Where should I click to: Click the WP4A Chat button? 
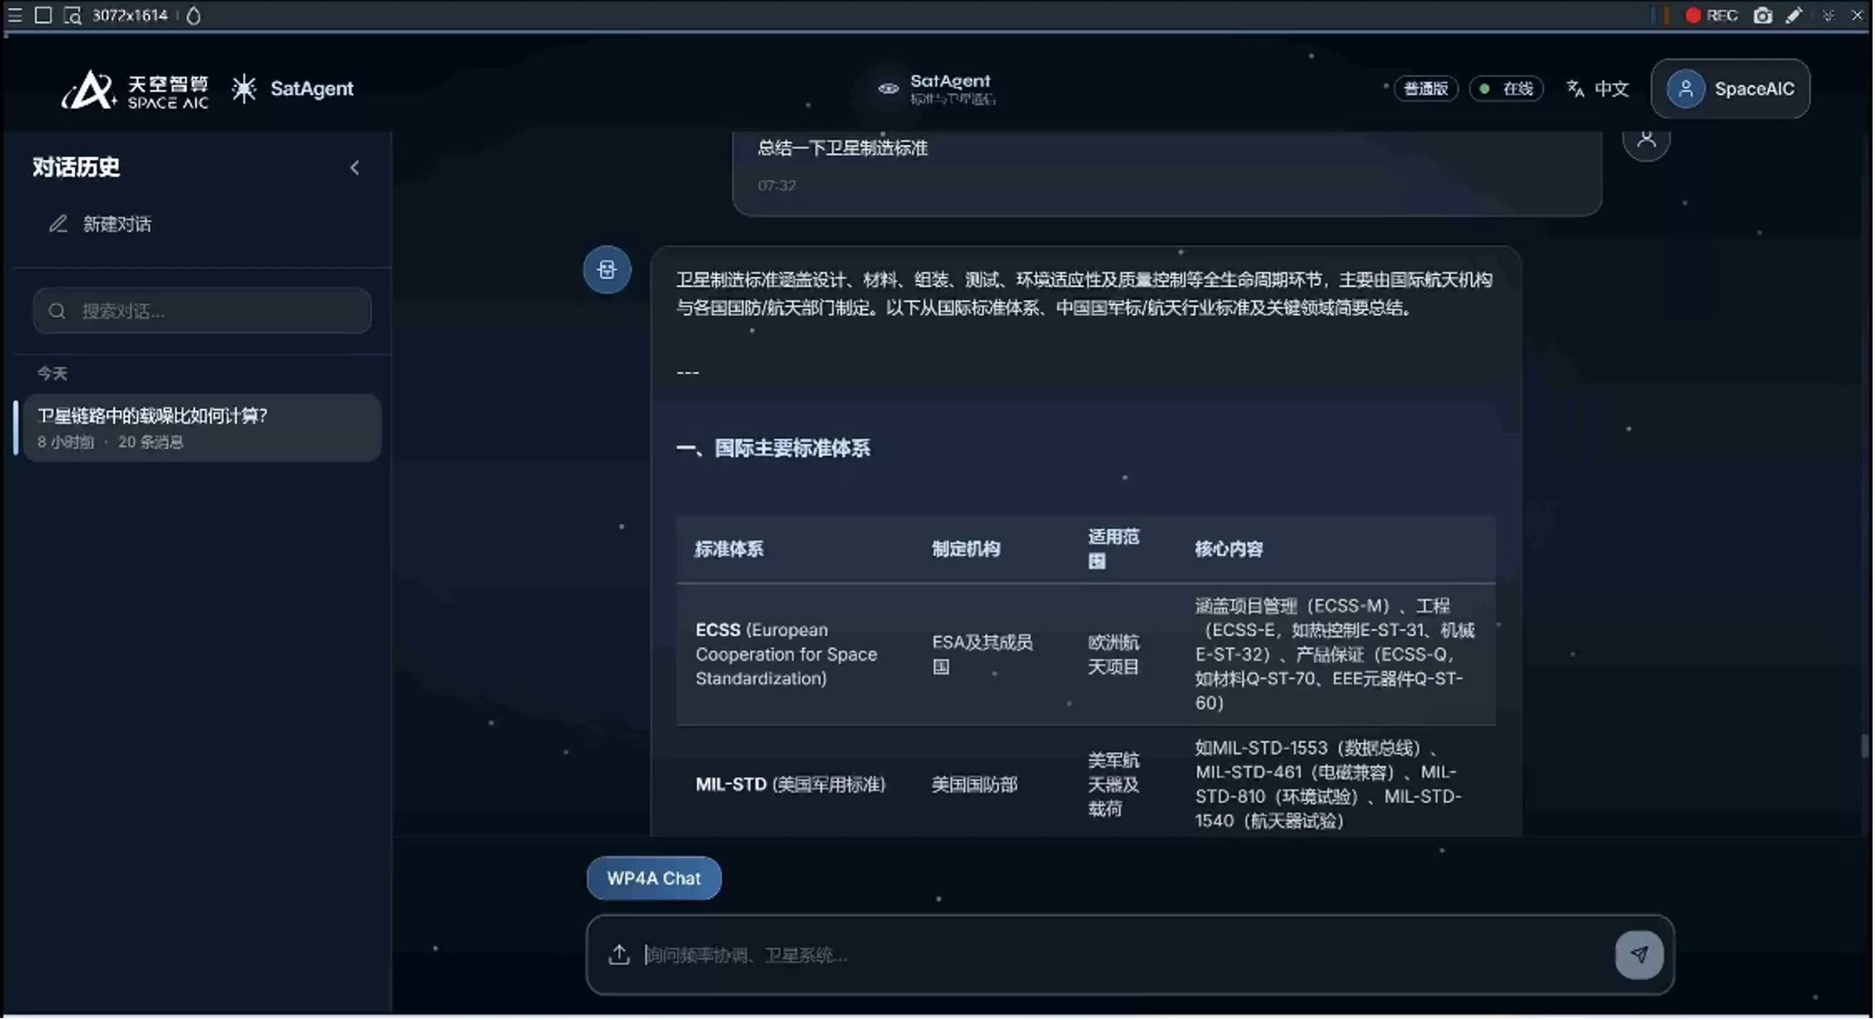click(654, 878)
